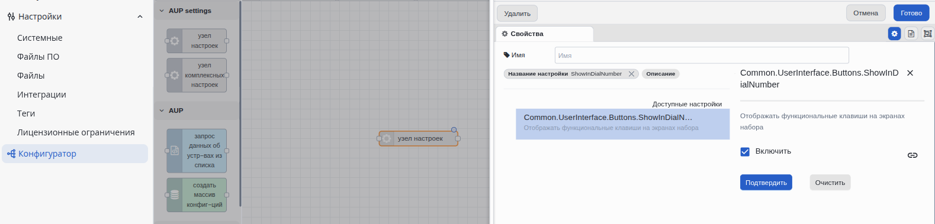This screenshot has height=224, width=935.
Task: Open node appearance icon
Action: pyautogui.click(x=927, y=34)
